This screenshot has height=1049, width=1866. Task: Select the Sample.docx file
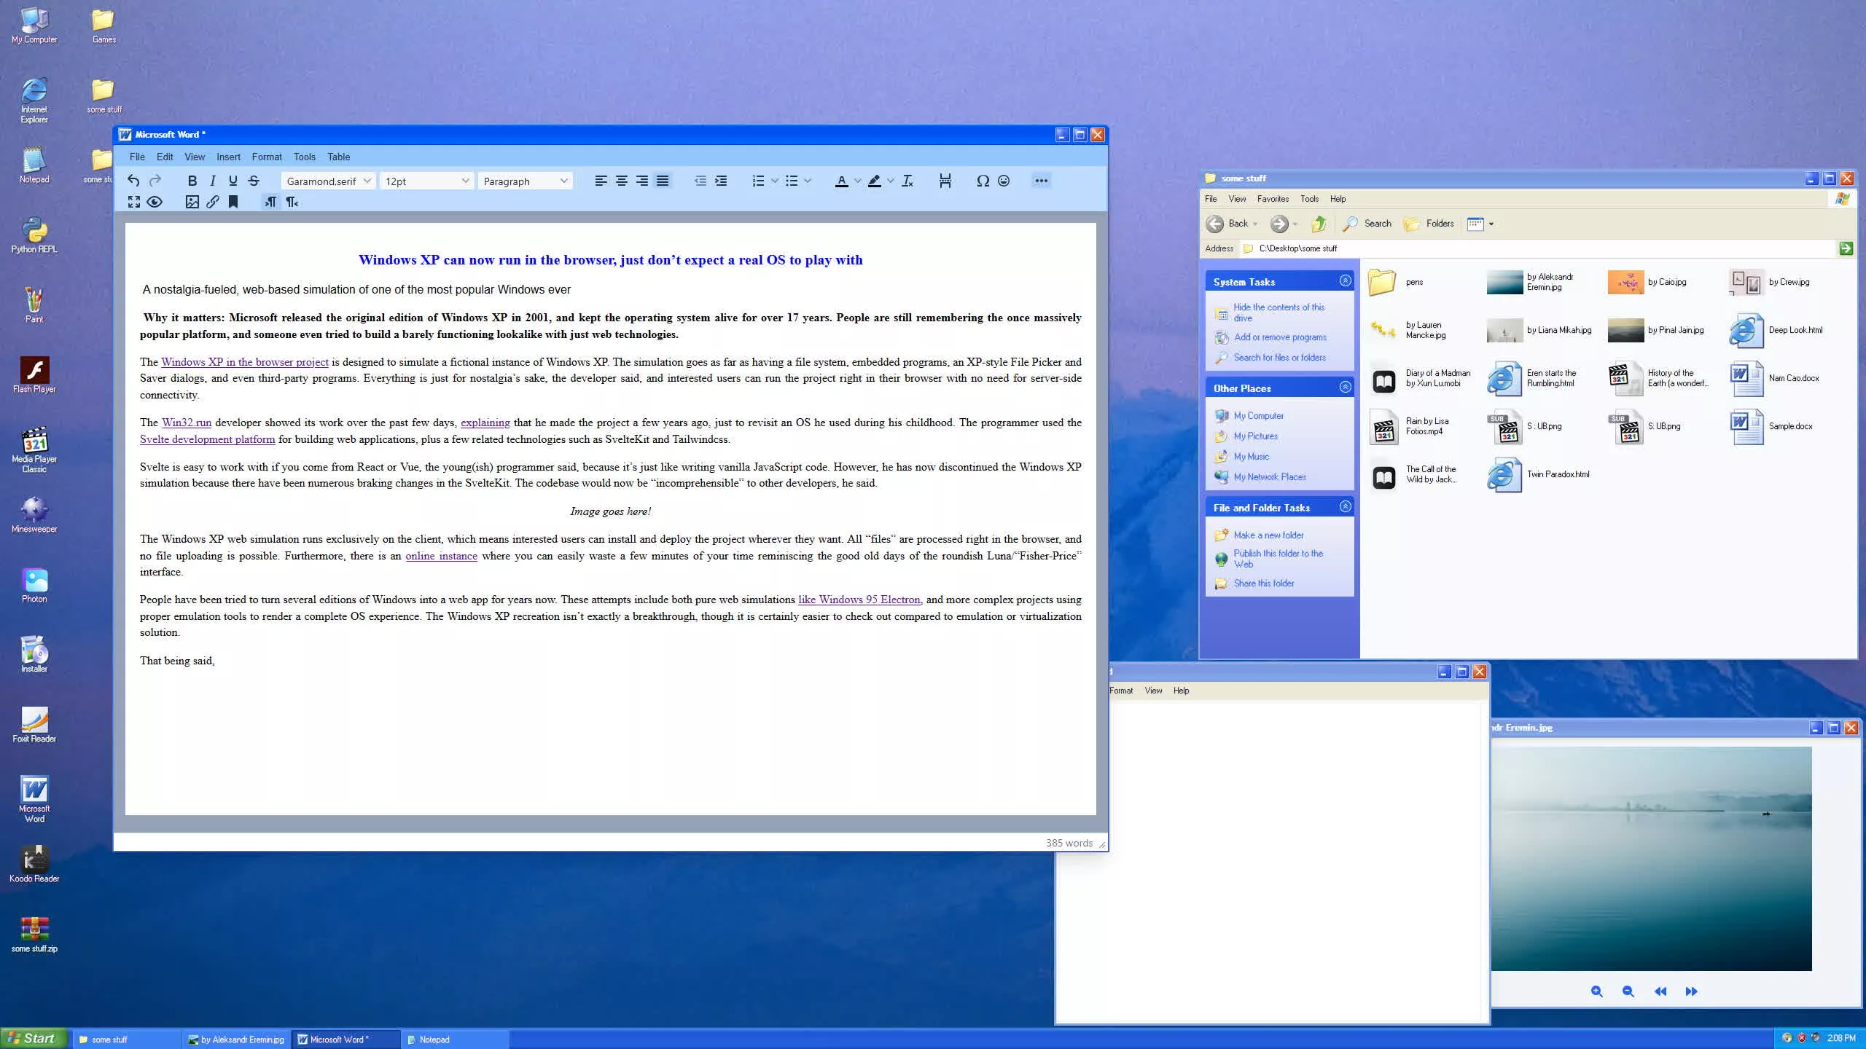(1771, 426)
